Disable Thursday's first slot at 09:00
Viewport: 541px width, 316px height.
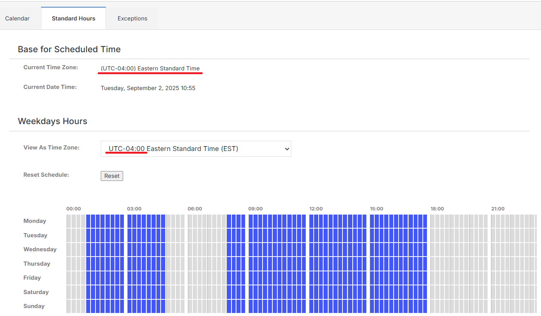pyautogui.click(x=251, y=264)
